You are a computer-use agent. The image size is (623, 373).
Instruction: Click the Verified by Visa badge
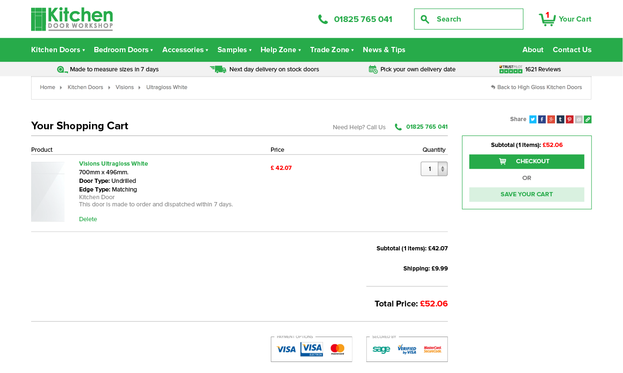[407, 350]
